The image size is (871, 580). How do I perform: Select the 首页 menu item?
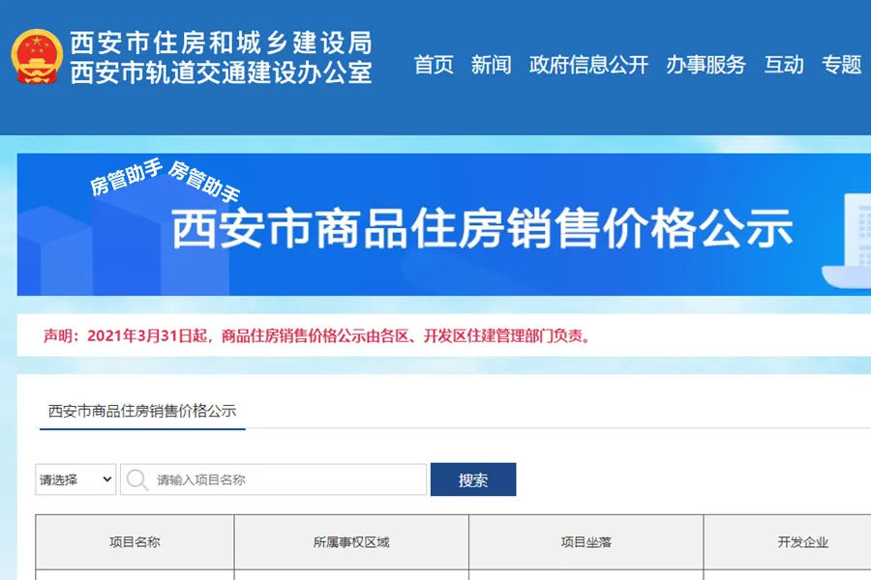tap(433, 66)
